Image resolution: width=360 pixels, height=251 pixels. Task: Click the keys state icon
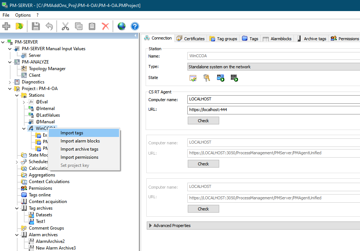(207, 78)
